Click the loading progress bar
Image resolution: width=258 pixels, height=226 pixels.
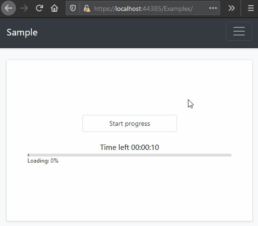(x=130, y=155)
